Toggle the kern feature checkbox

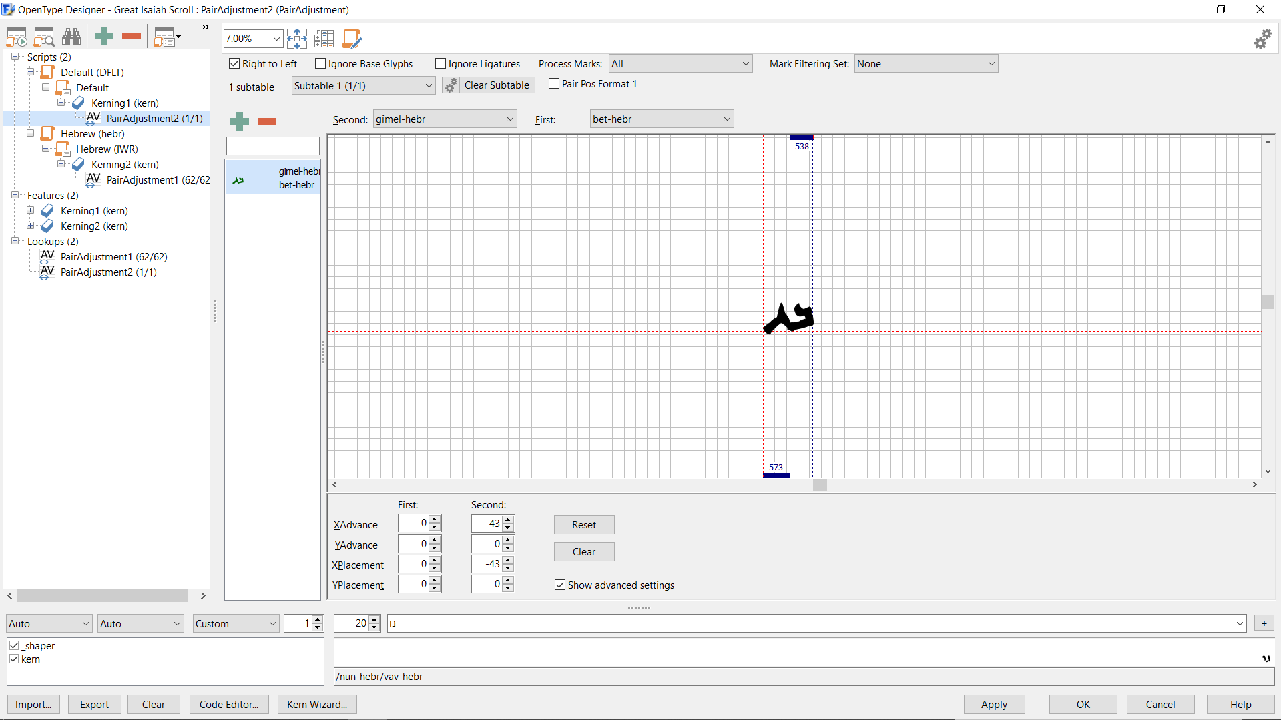coord(14,659)
